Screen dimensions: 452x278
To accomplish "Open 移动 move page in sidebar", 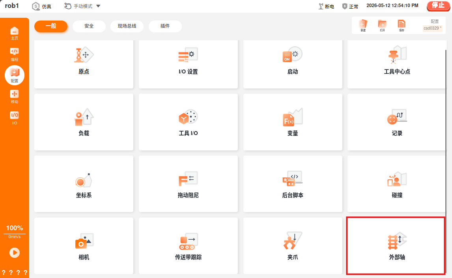I will pyautogui.click(x=15, y=97).
